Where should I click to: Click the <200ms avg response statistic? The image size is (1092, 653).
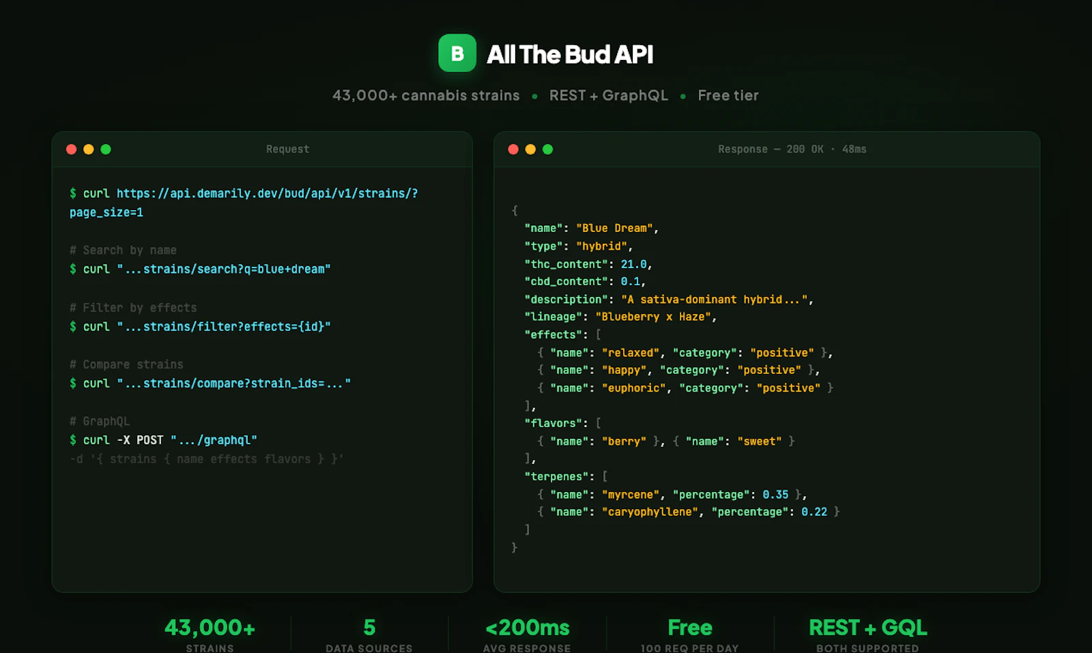pyautogui.click(x=527, y=635)
